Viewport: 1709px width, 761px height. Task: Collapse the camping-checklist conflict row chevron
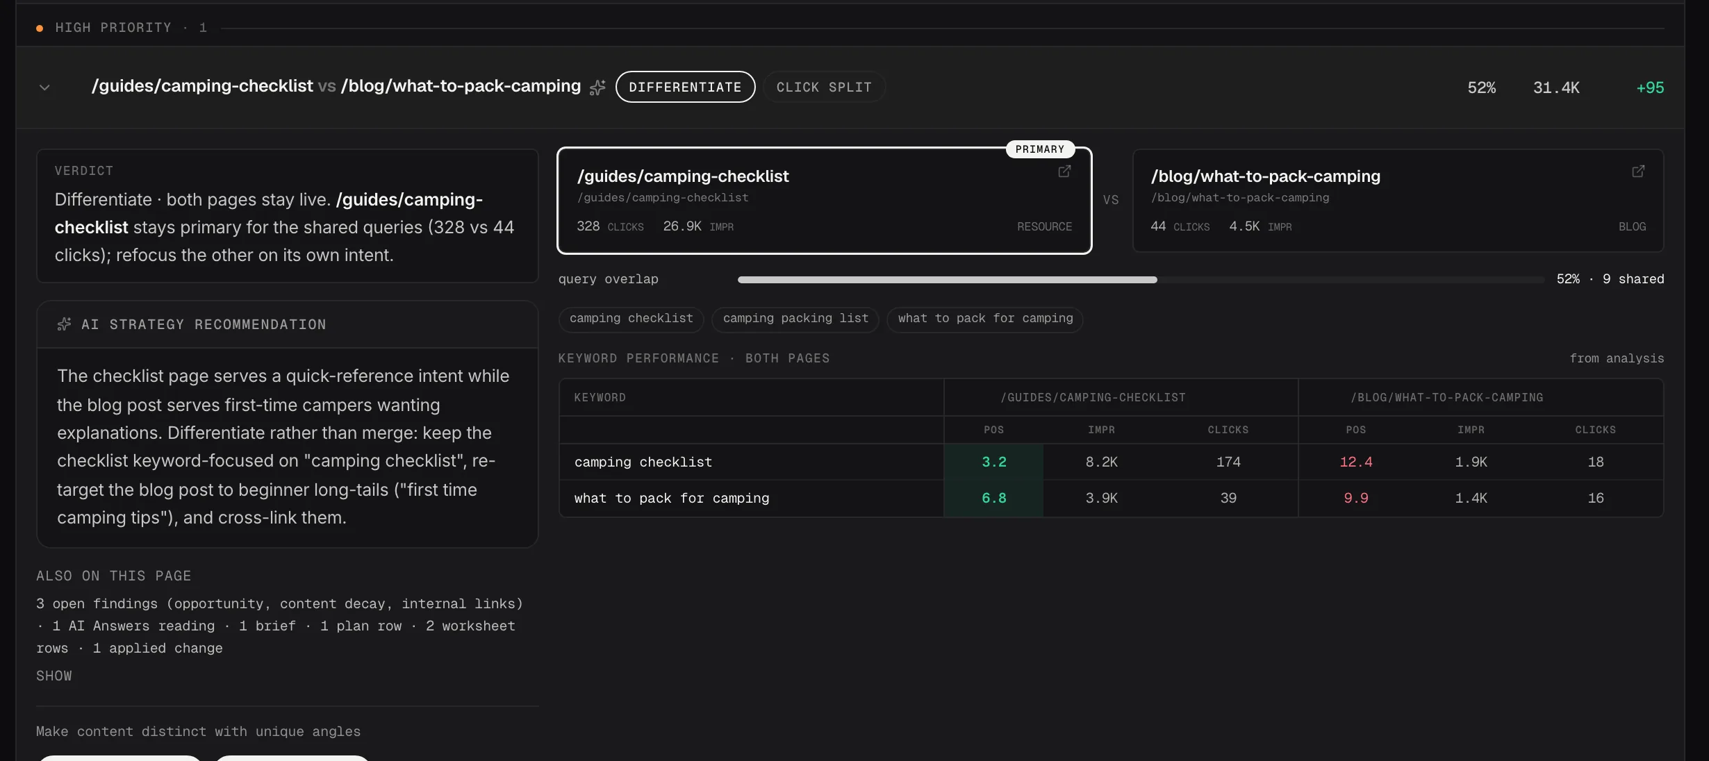pos(44,87)
